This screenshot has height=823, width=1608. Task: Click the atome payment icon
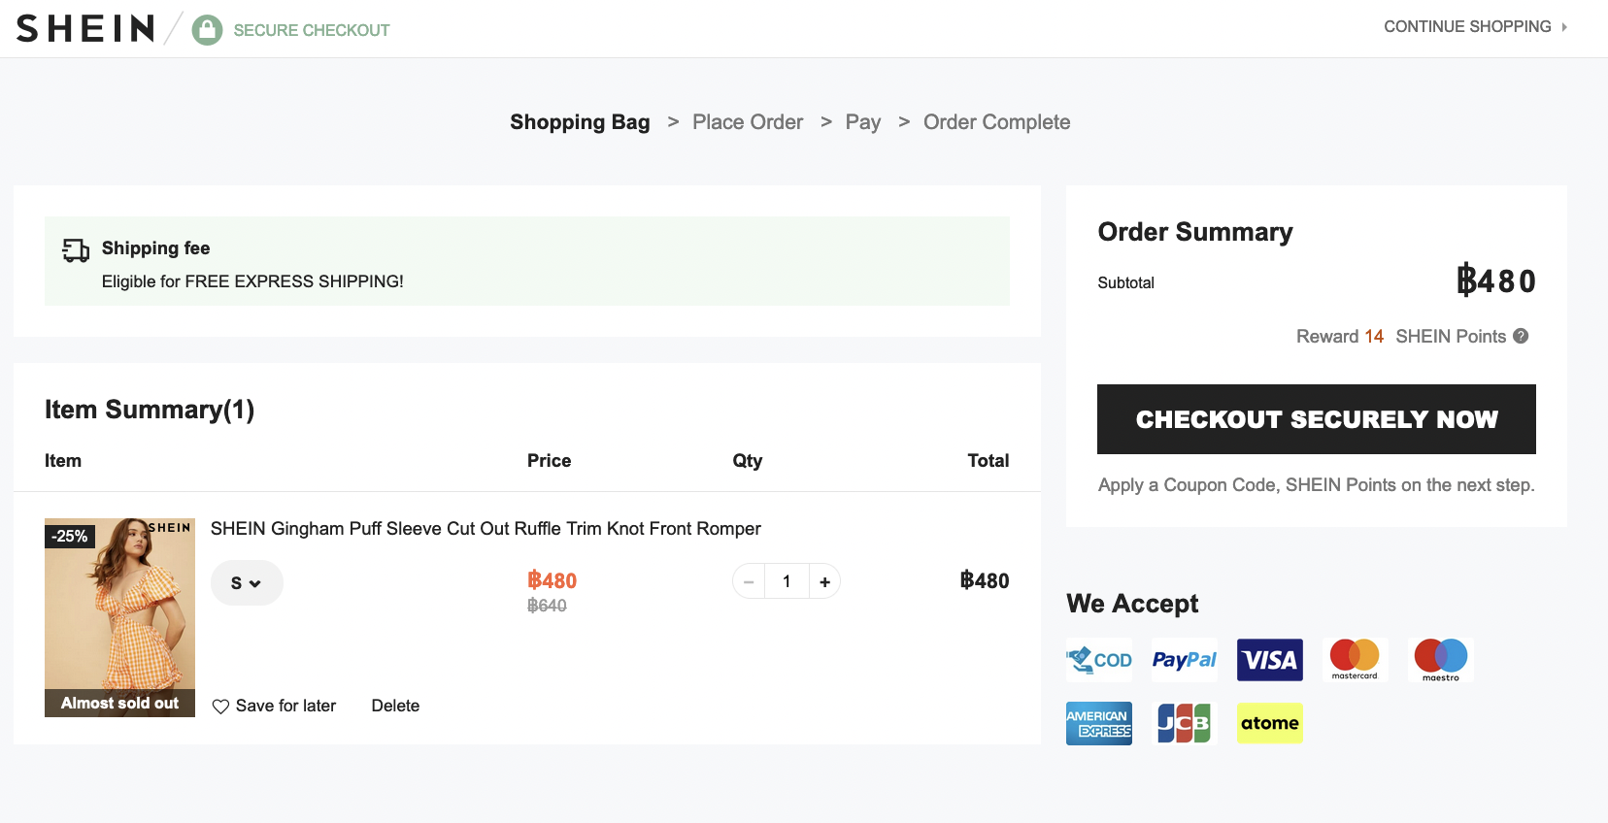(1269, 723)
